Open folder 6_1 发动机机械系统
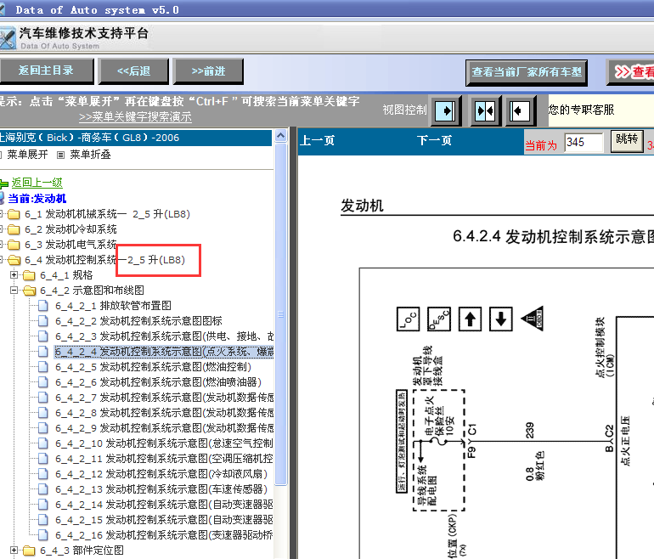Viewport: 654px width, 559px height. point(107,214)
